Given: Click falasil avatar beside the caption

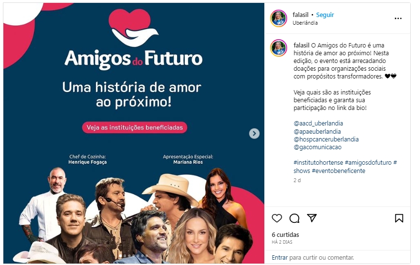Looking at the screenshot, I should pos(278,48).
